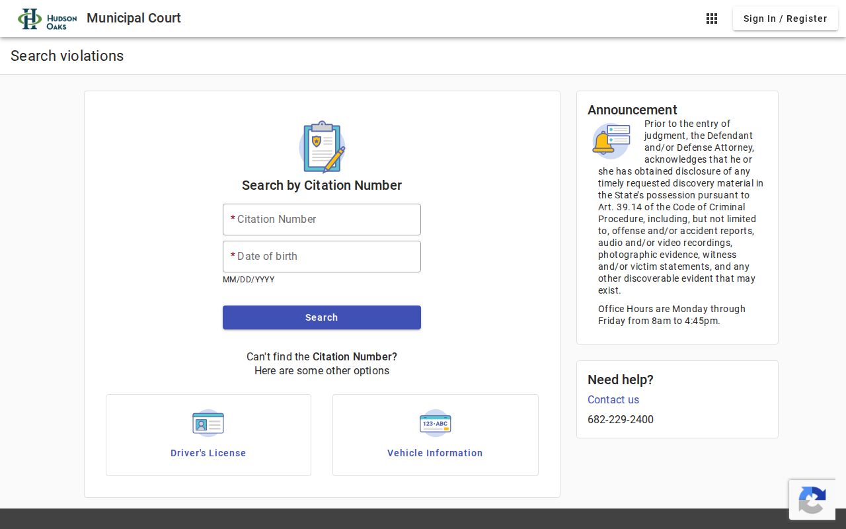The width and height of the screenshot is (846, 529).
Task: Click the Vehicle Information plate icon
Action: click(435, 423)
